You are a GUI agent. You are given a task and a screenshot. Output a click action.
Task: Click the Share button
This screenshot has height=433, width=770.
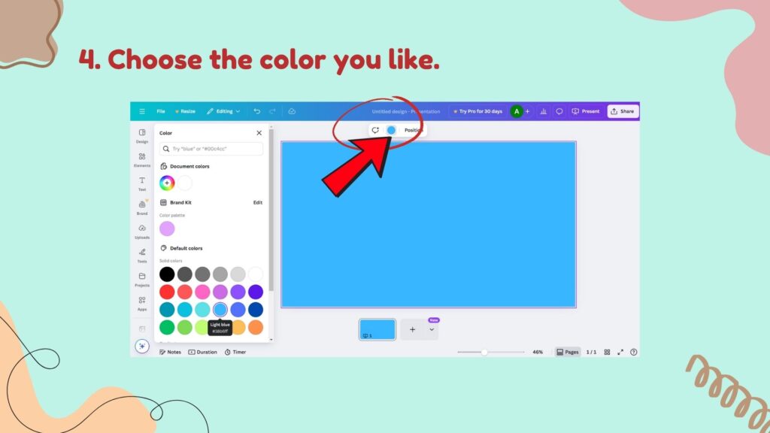[x=623, y=111]
